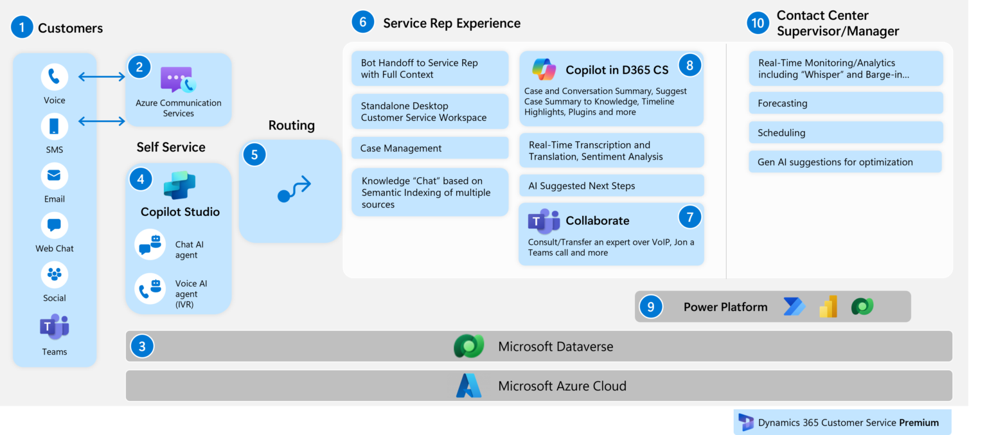Select the Case Management box
The image size is (987, 435).
pyautogui.click(x=429, y=148)
